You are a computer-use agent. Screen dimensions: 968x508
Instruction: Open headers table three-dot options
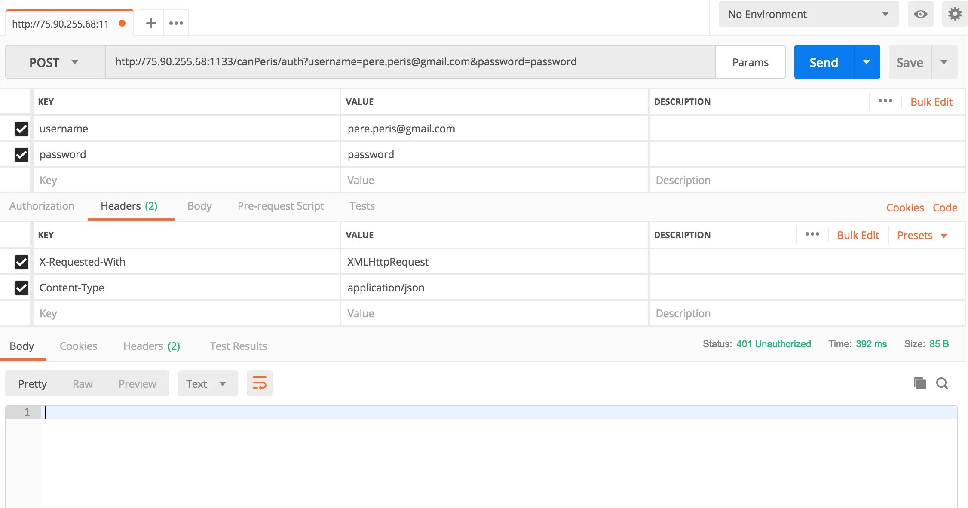click(812, 234)
